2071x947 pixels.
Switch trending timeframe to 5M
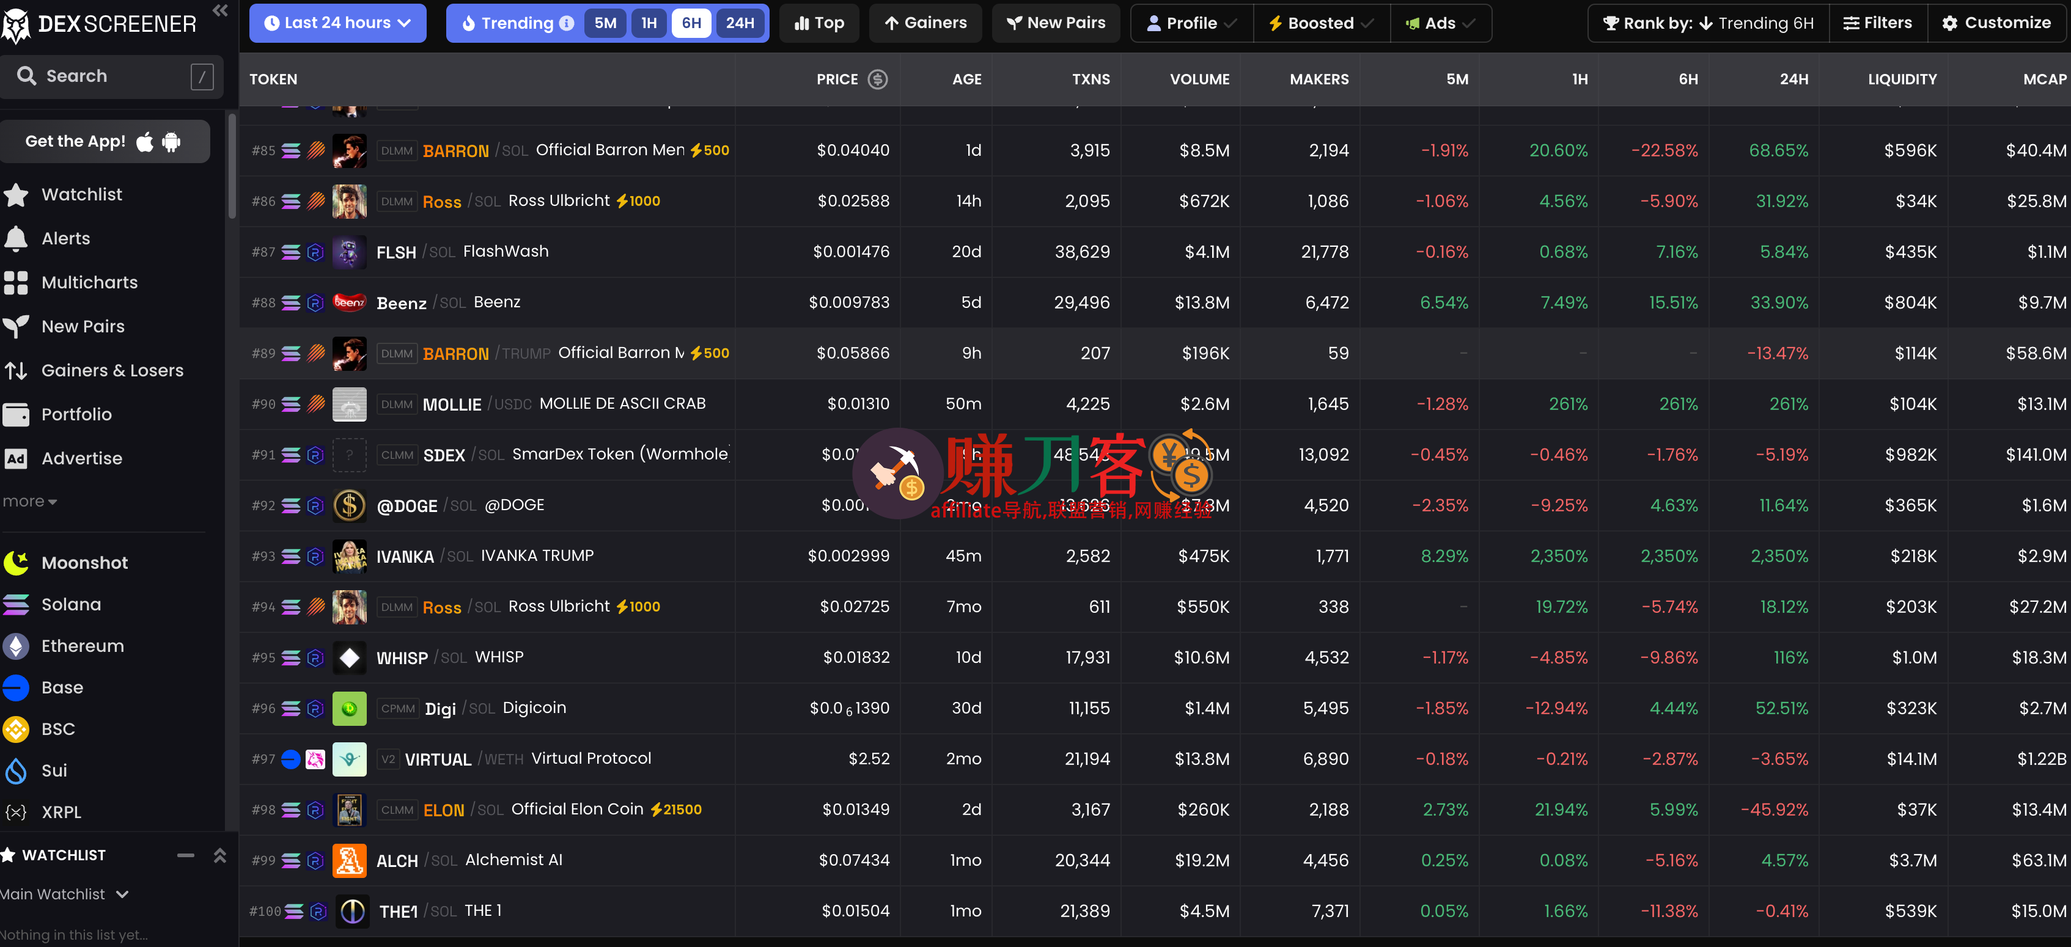(605, 23)
